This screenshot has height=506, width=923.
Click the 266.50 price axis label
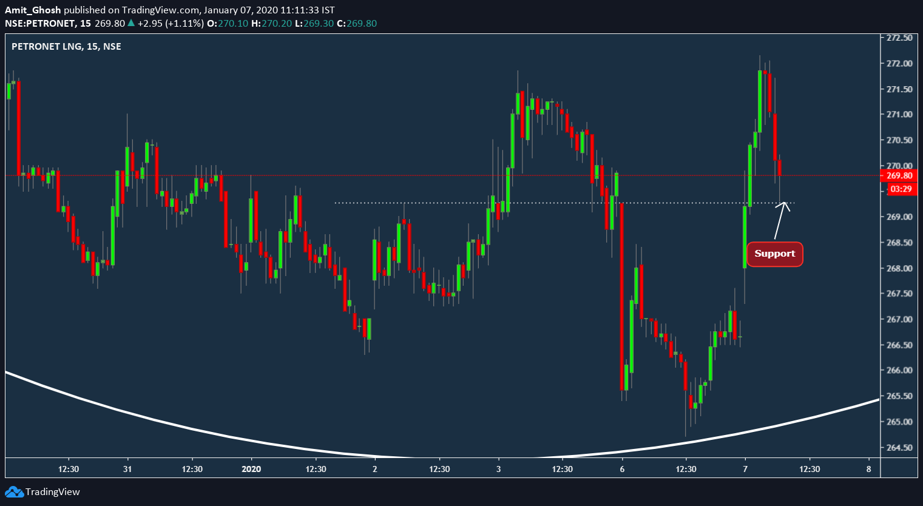pos(899,345)
